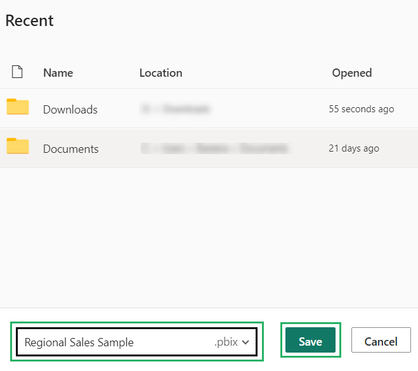Click the chevron arrow beside .pbix
Screen dimensions: 418x371
tap(245, 342)
